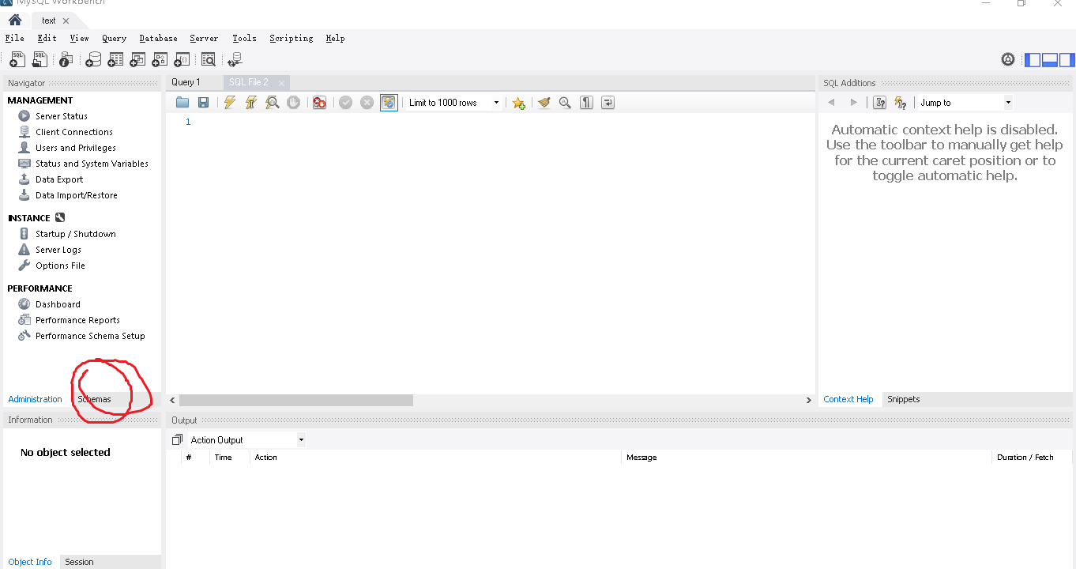Open the Action Output dropdown
Screen dimensions: 1076x569
click(x=301, y=440)
